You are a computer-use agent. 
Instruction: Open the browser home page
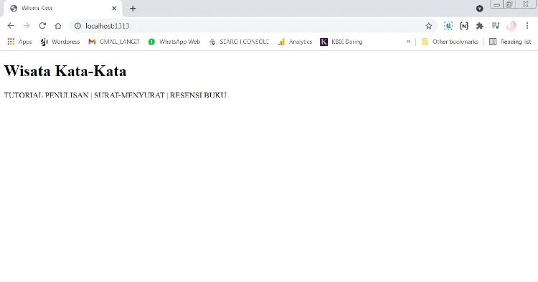(x=58, y=26)
